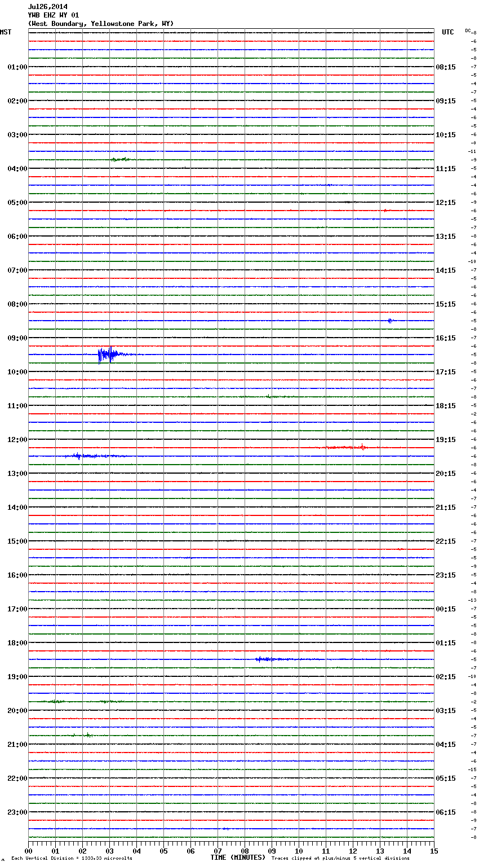Select the 14:00 MST row label
Screen dimensions: 479x866
click(17, 508)
